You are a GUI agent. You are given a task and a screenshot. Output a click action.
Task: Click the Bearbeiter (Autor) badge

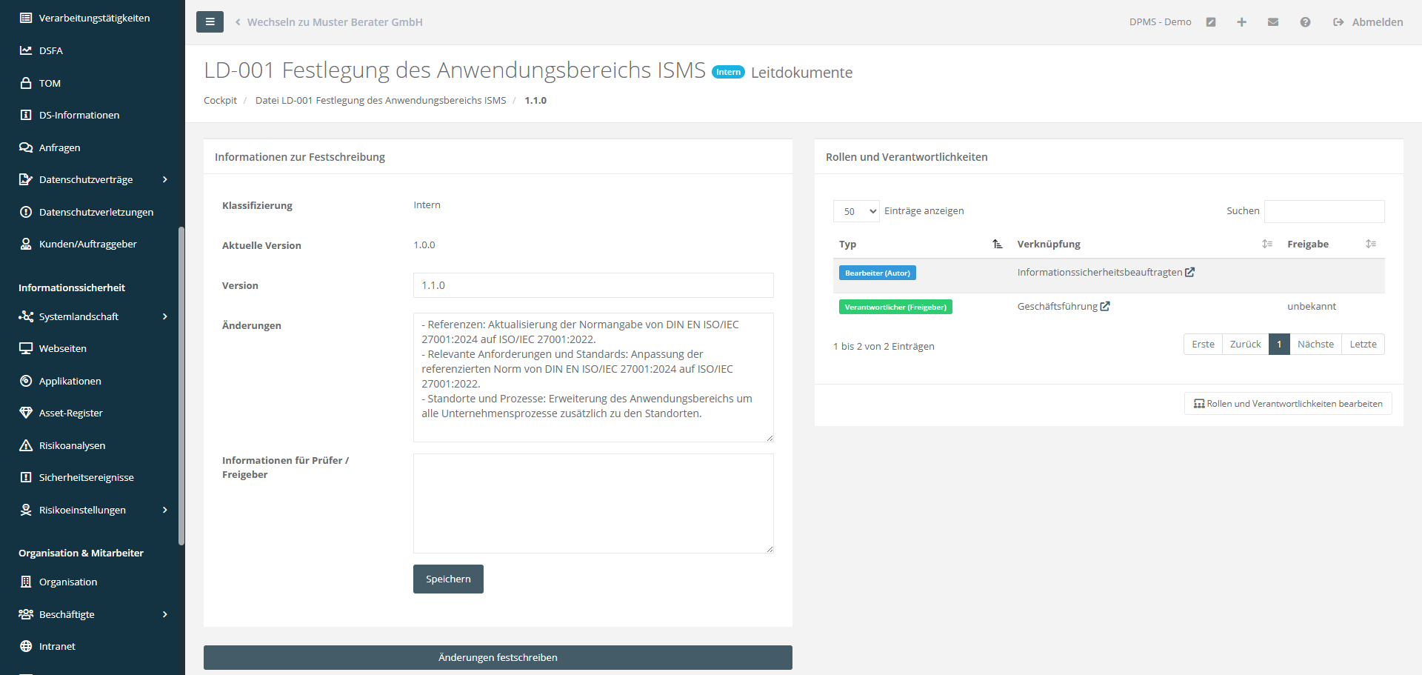[878, 273]
